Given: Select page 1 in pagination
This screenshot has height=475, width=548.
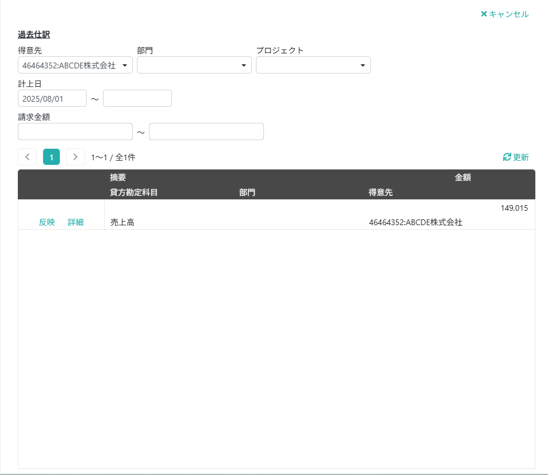Looking at the screenshot, I should 51,157.
